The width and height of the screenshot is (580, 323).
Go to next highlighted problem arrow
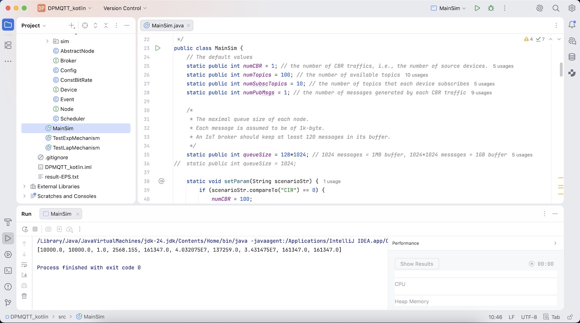559,39
